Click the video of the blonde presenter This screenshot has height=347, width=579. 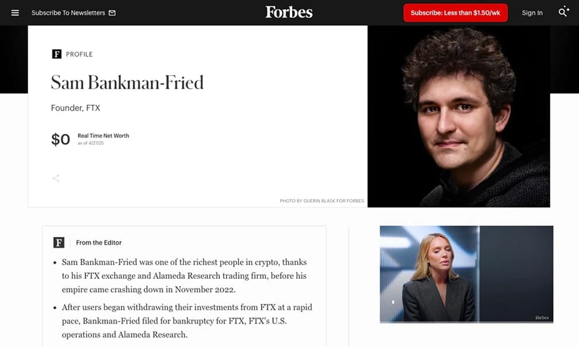click(x=466, y=274)
